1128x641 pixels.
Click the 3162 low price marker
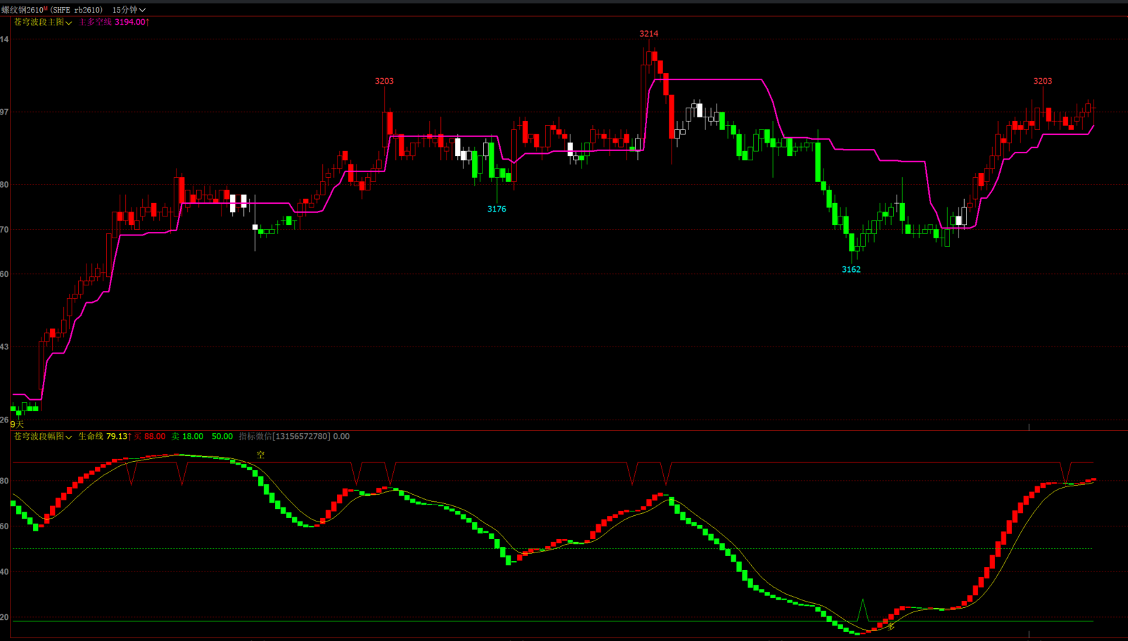point(851,270)
